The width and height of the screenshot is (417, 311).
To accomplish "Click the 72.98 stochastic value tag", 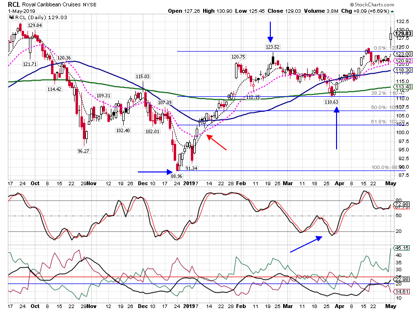I will point(402,204).
